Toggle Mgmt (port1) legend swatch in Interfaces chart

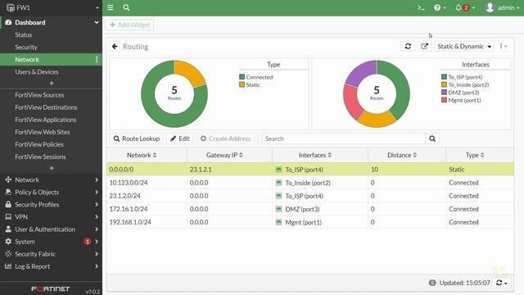click(444, 100)
